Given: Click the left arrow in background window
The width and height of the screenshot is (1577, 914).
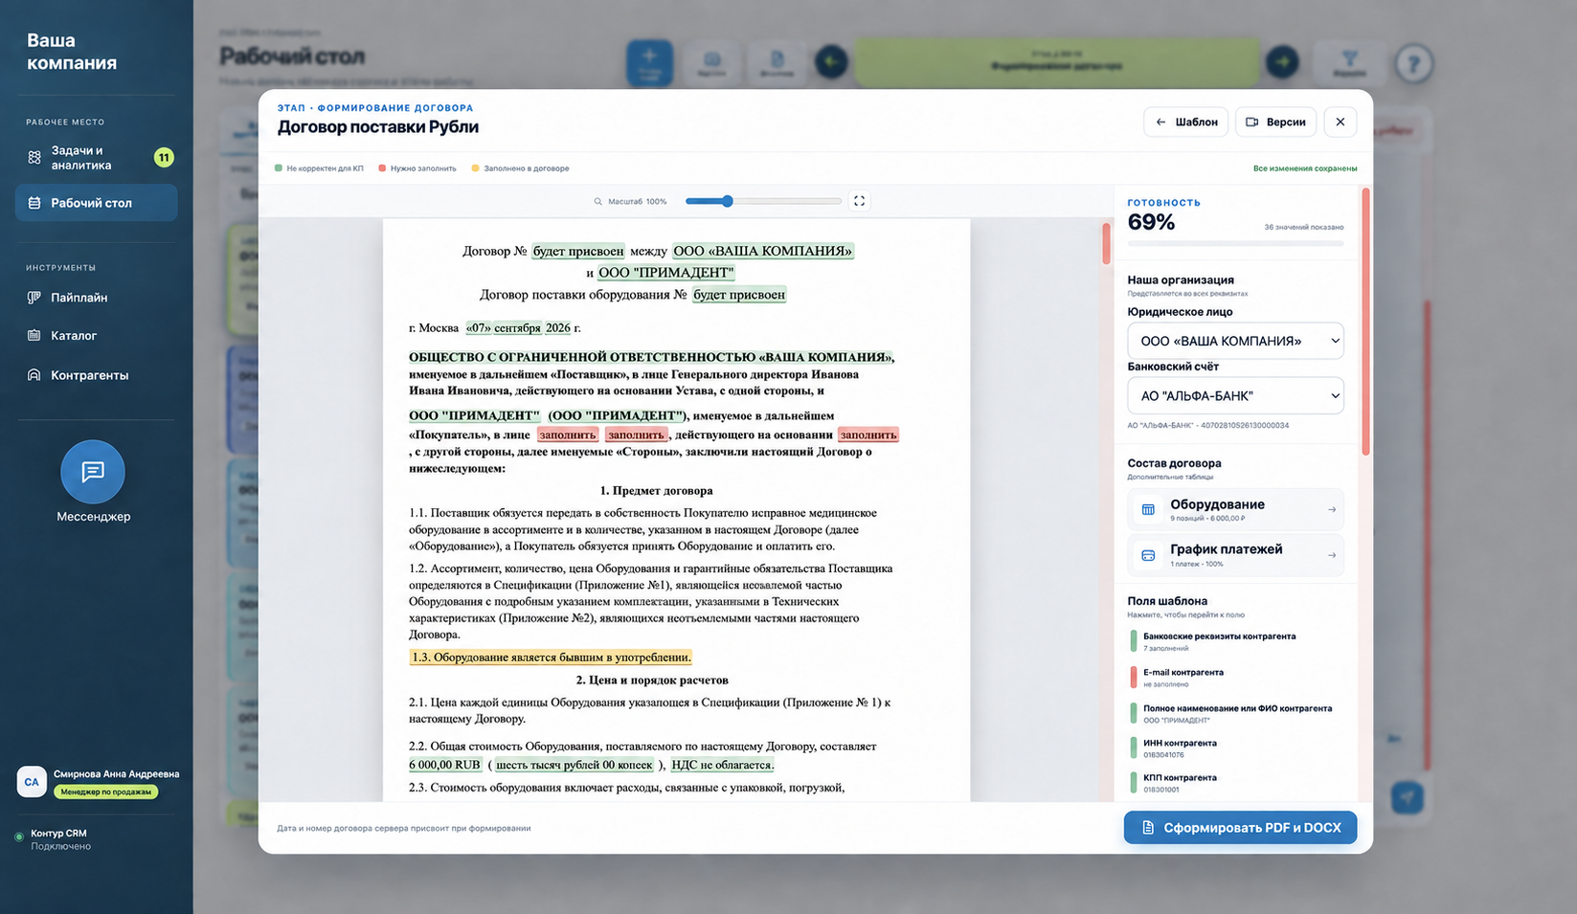Looking at the screenshot, I should pyautogui.click(x=831, y=62).
